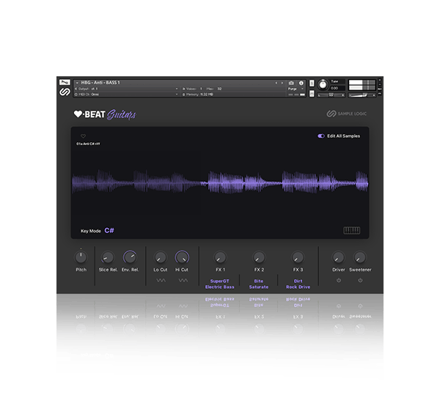
Task: Go to next instrument arrow
Action: [x=282, y=83]
